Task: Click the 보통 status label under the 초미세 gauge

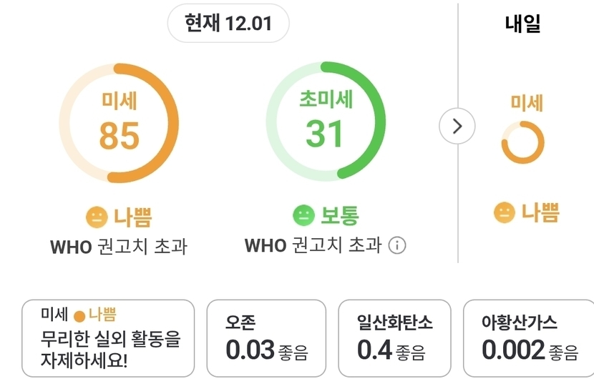Action: click(x=339, y=215)
